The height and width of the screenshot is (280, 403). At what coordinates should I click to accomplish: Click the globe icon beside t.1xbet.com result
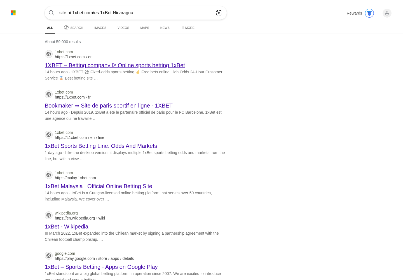49,135
